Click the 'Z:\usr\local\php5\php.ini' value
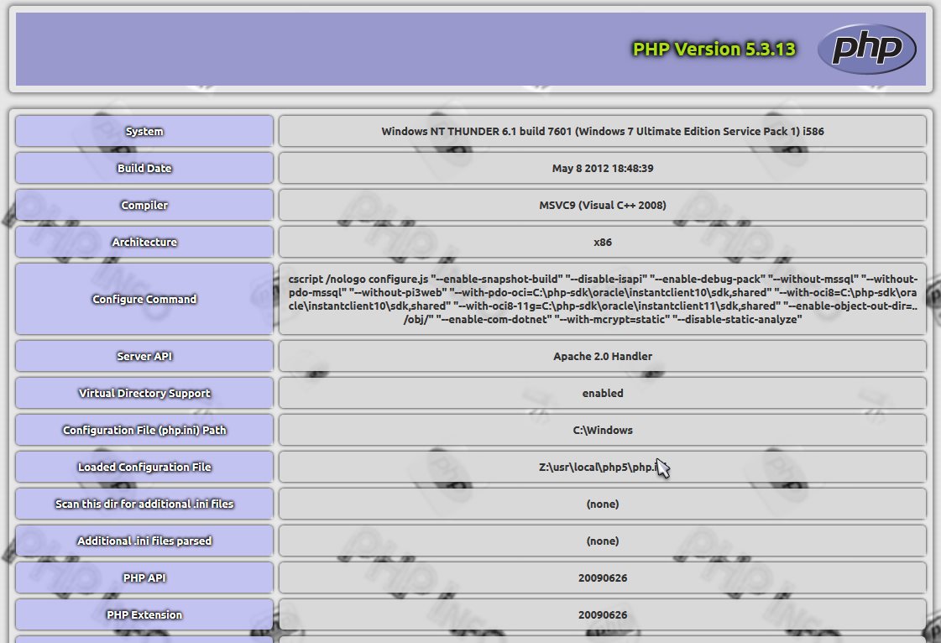The width and height of the screenshot is (941, 643). (x=603, y=467)
